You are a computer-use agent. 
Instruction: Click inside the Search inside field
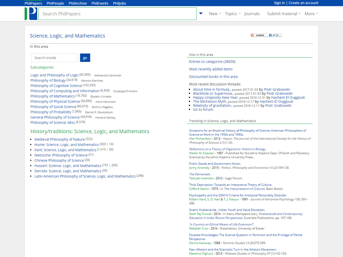coord(54,57)
